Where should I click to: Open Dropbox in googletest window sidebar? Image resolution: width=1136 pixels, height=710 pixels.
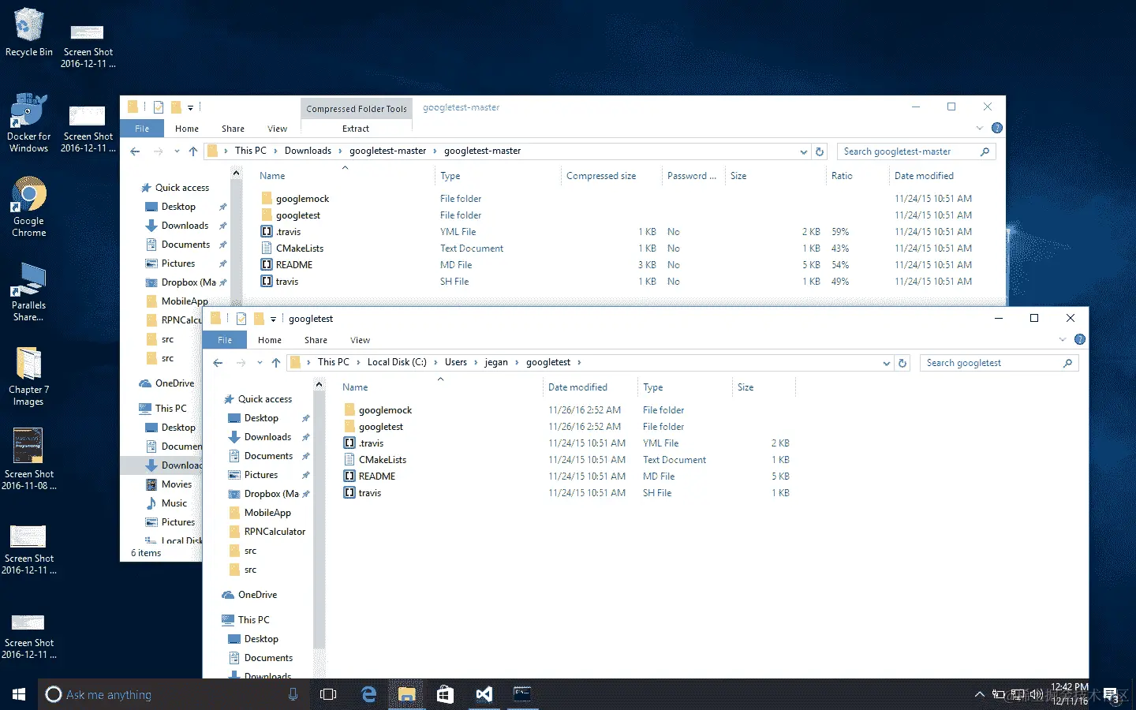pos(265,494)
